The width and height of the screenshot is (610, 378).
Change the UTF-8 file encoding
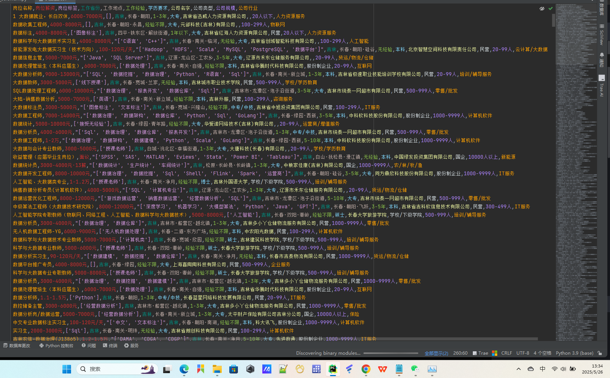(523, 353)
